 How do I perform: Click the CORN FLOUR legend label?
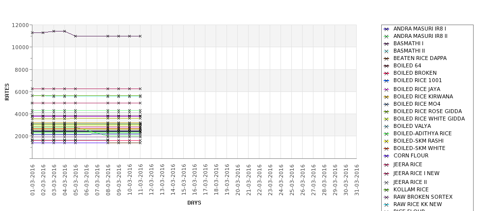411,155
